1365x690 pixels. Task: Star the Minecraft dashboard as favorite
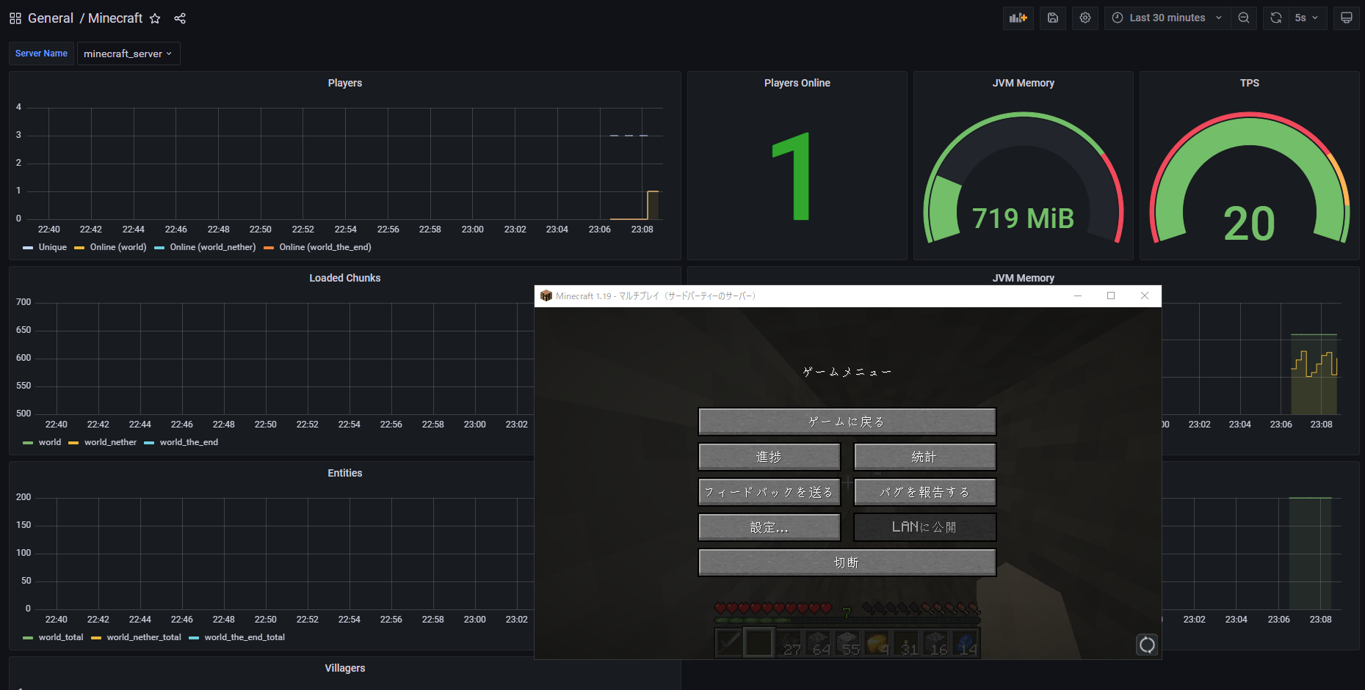tap(155, 18)
